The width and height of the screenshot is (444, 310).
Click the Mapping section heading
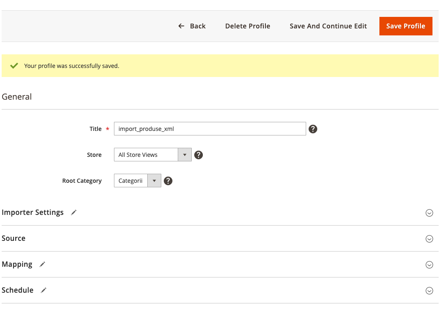(17, 264)
